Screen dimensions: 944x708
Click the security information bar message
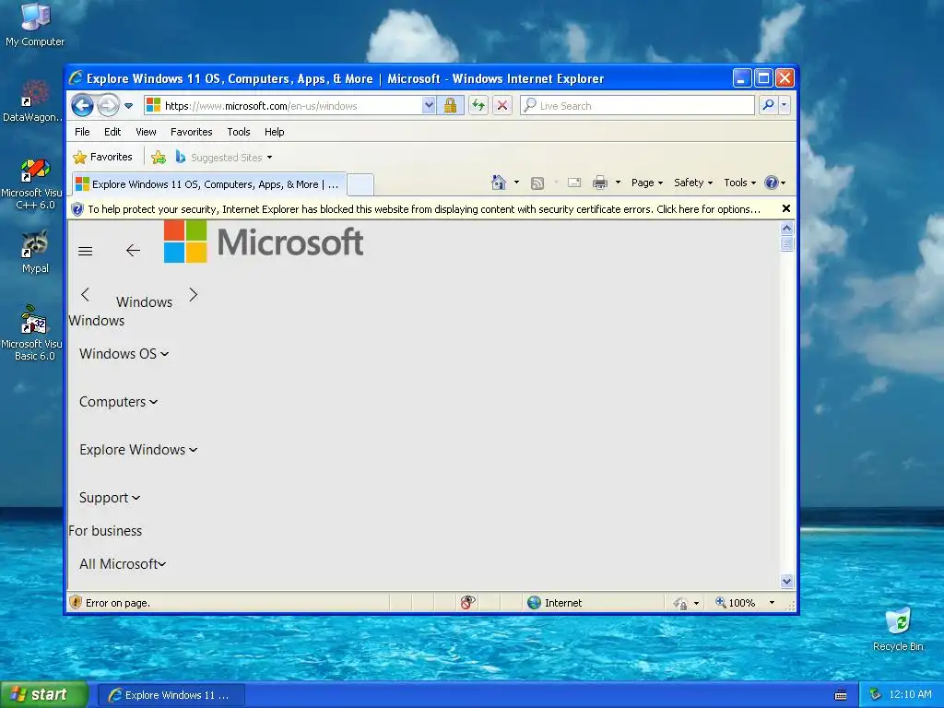tap(424, 209)
